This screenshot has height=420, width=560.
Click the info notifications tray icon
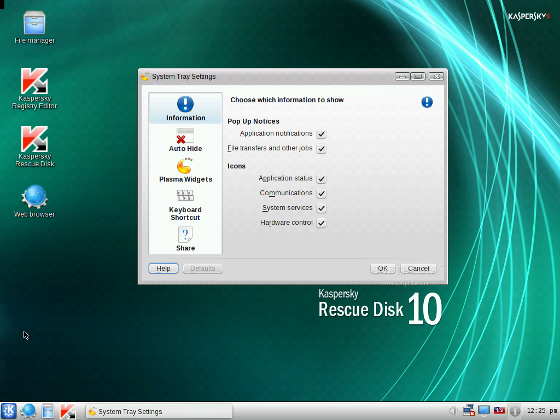(x=515, y=411)
